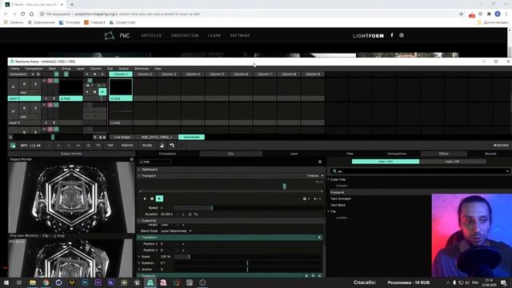This screenshot has height=288, width=512.
Task: Click the undo arrow in BPM toolbar
Action: pos(172,146)
